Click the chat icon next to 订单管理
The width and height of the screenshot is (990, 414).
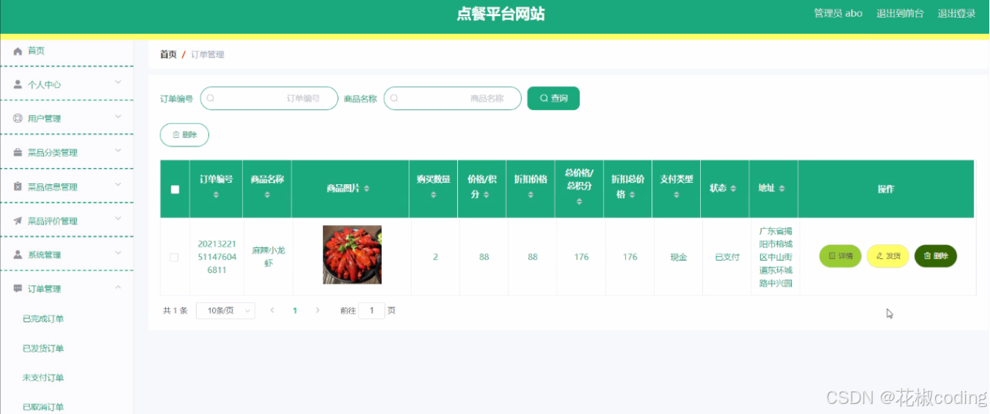(18, 288)
